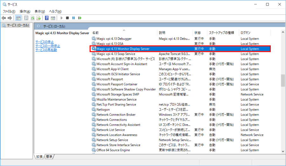Select the Mozilla Maintenance Service row
Viewport: 286px width, 166px height.
[x=116, y=100]
